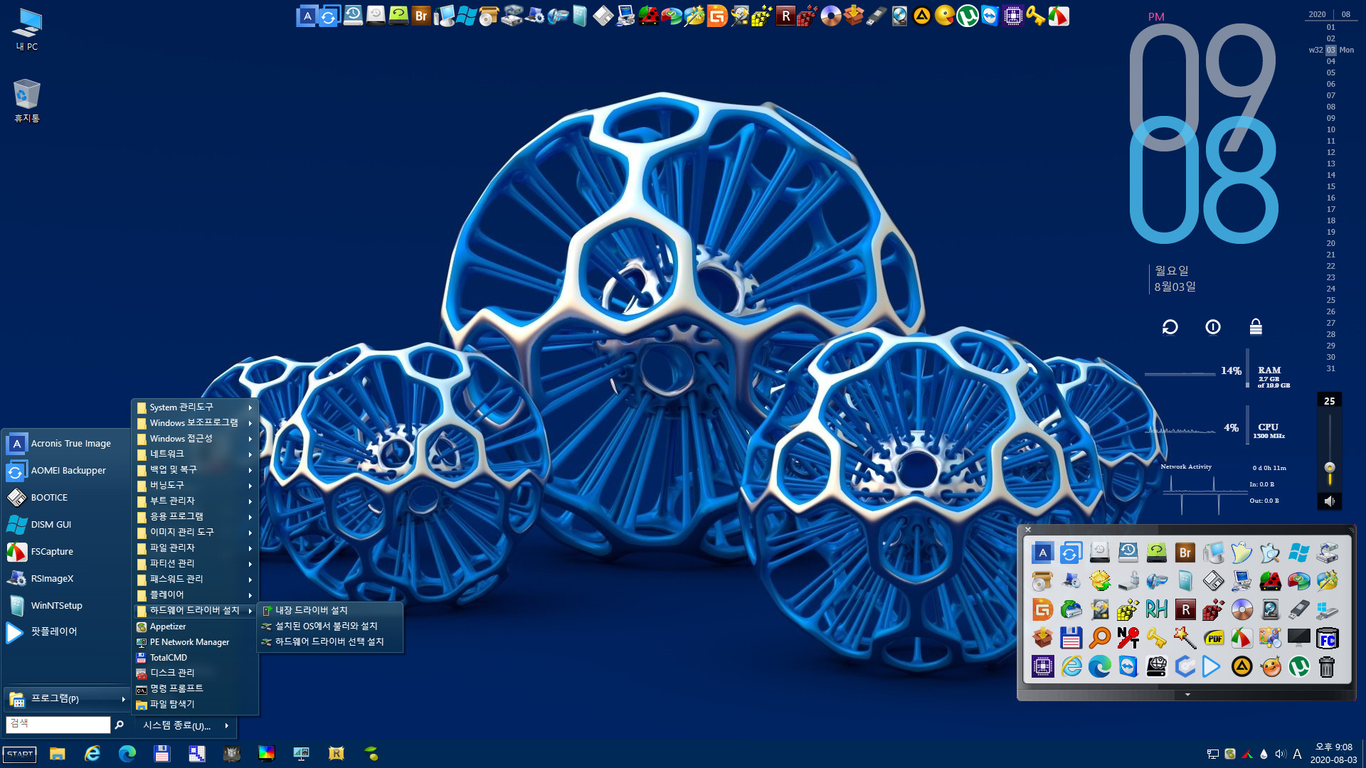1366x768 pixels.
Task: Open the black monitor icon in launcher panel
Action: click(x=1298, y=638)
